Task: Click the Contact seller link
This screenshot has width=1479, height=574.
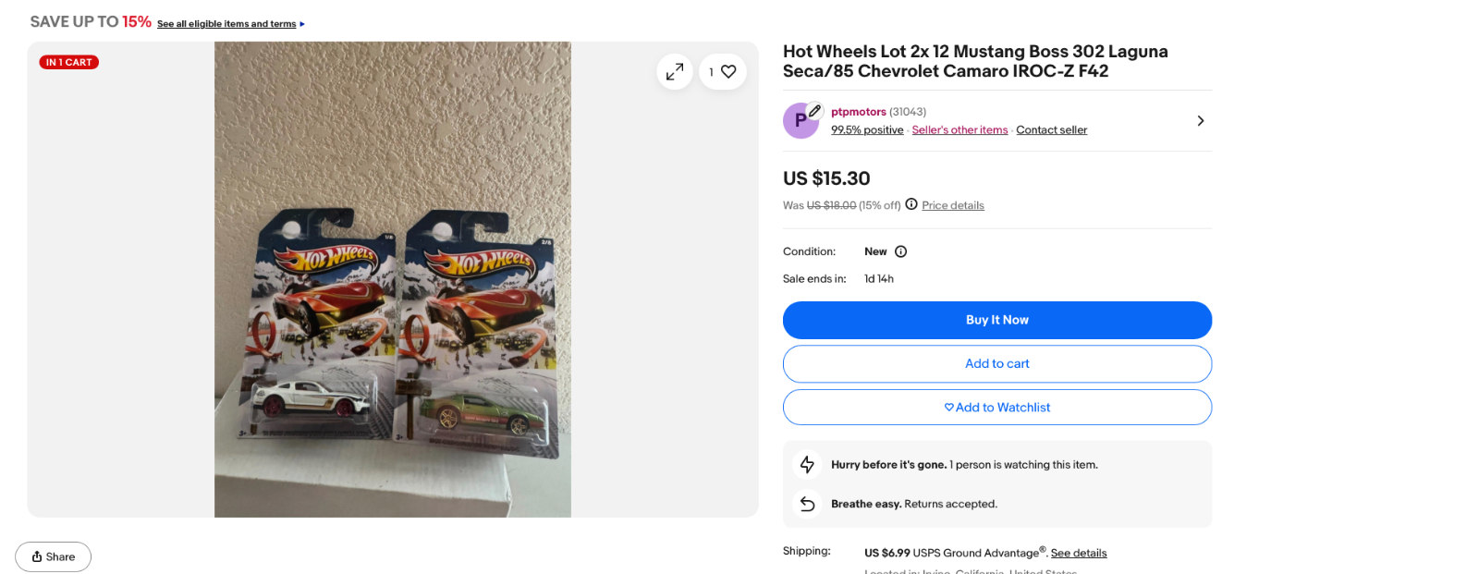Action: pos(1051,130)
